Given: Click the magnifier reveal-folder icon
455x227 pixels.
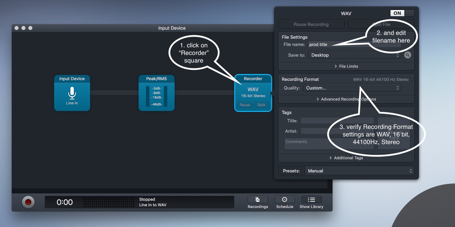Looking at the screenshot, I should click(408, 55).
